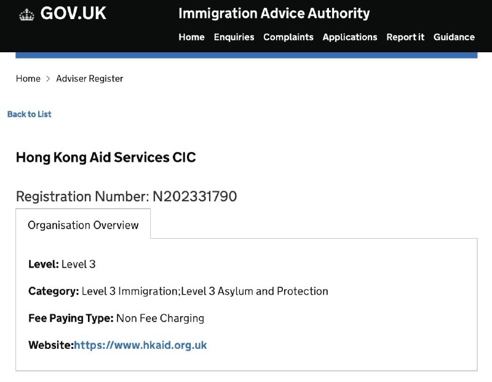Select the Organisation Overview tab

83,225
